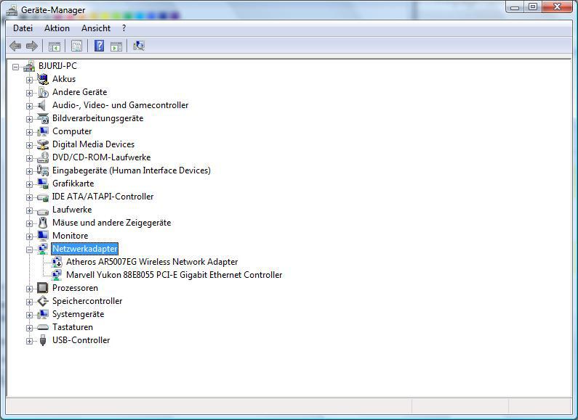The height and width of the screenshot is (420, 578).
Task: Click the mouse icon for Zeigegeräte
Action: (x=43, y=223)
